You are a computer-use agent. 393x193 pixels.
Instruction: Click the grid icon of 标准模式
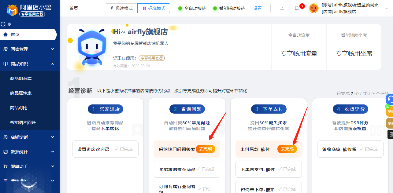[x=144, y=8]
